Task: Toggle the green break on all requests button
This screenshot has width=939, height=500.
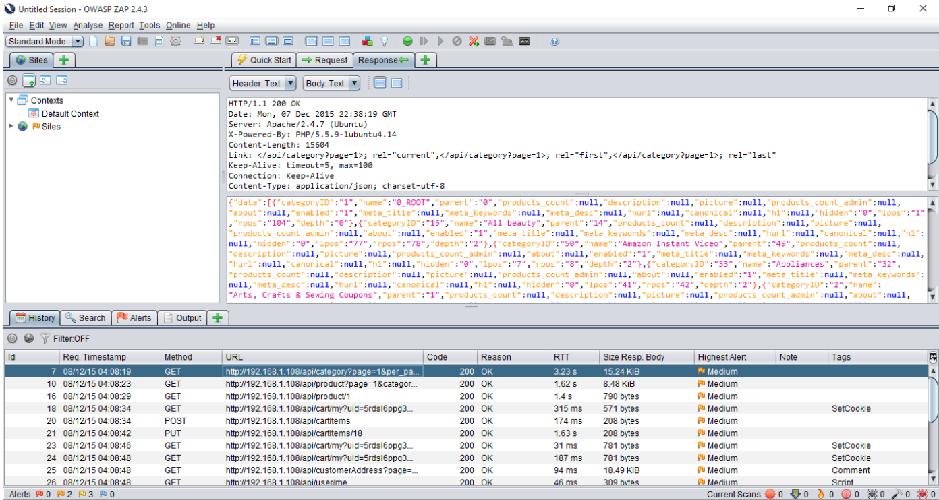Action: click(407, 41)
